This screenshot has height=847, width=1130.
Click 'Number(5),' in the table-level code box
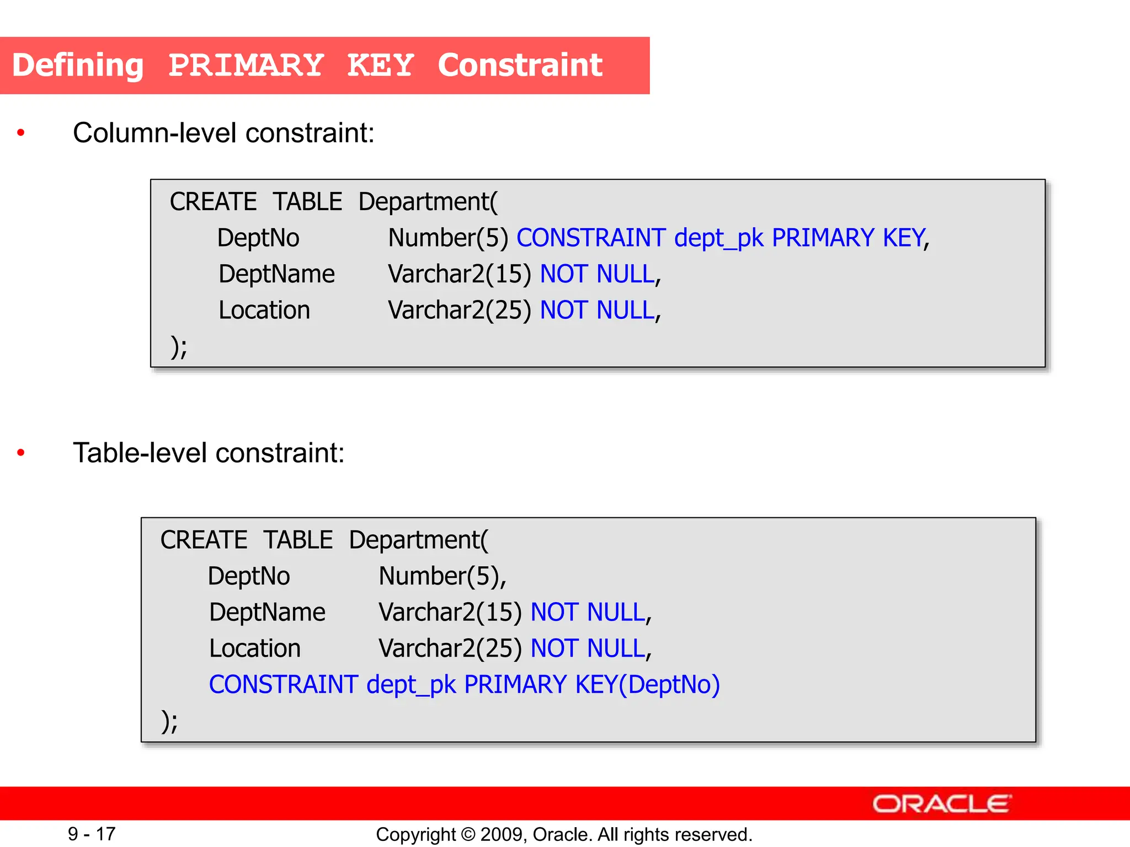coord(443,576)
